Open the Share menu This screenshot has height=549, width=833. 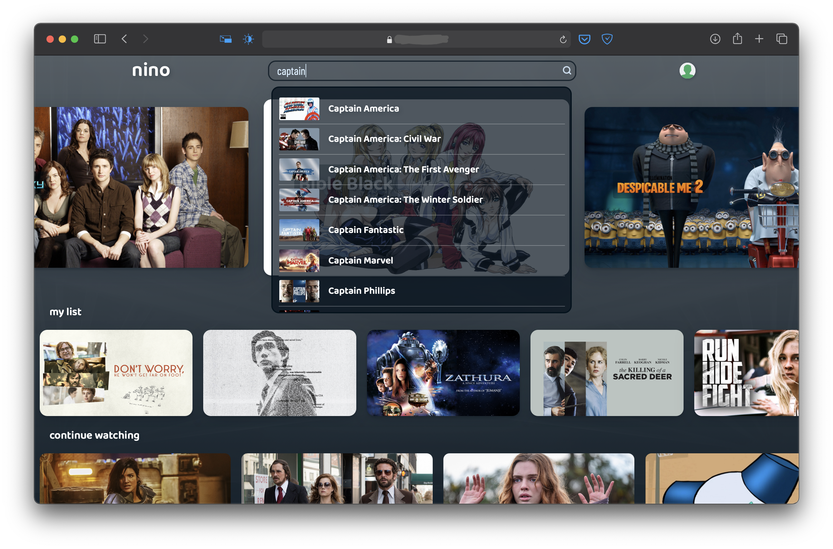[x=737, y=39]
